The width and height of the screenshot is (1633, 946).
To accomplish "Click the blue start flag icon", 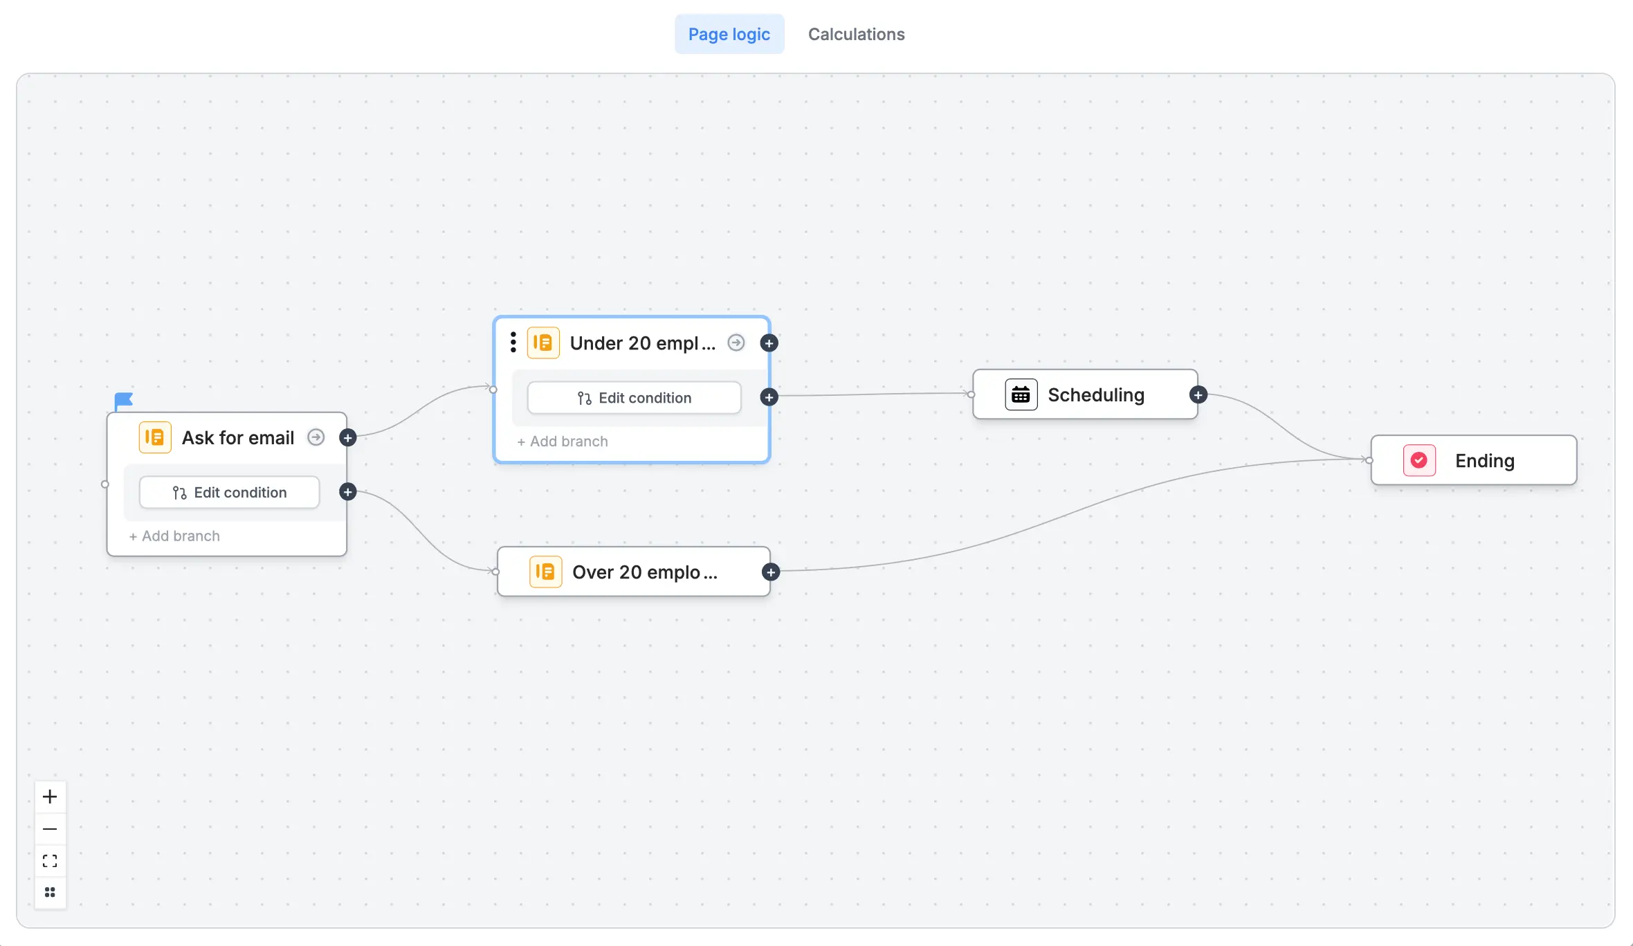I will 123,401.
